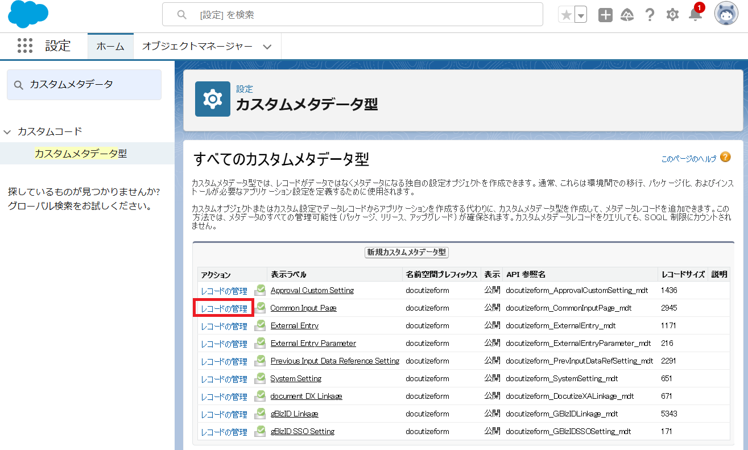Click レコードの管理 for gBizID Linkage

224,414
